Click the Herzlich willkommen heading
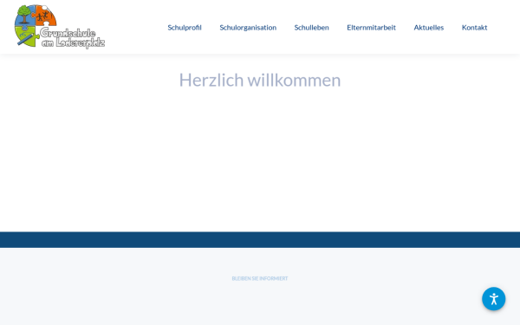 (260, 80)
